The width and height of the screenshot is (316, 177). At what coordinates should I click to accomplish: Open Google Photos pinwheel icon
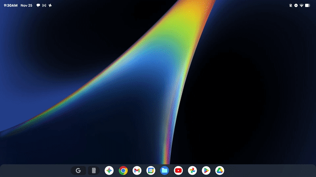(x=192, y=171)
